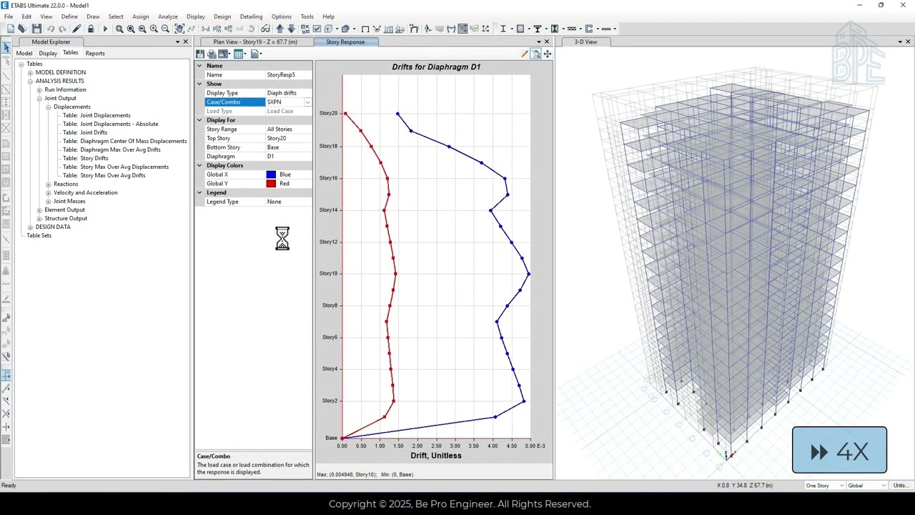Move down one story with the down arrow

point(290,29)
